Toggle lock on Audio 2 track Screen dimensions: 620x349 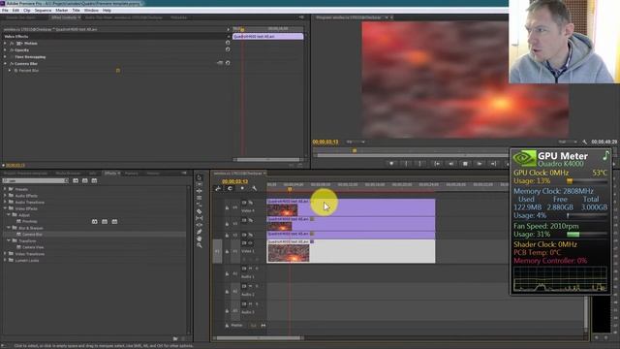coord(227,292)
